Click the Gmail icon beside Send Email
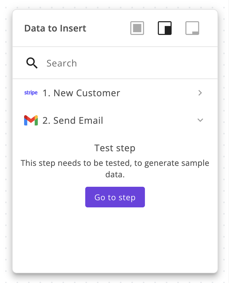This screenshot has width=229, height=283. [30, 120]
